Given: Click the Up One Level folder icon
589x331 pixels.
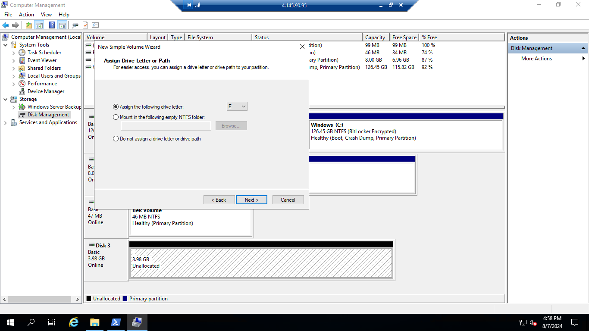Looking at the screenshot, I should 29,25.
